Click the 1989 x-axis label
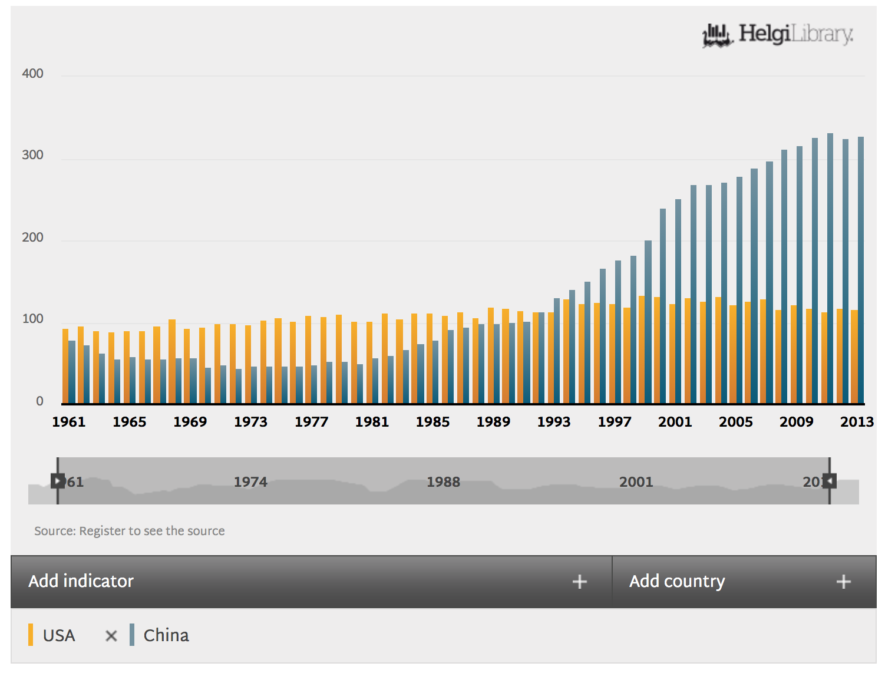This screenshot has height=673, width=885. click(494, 422)
